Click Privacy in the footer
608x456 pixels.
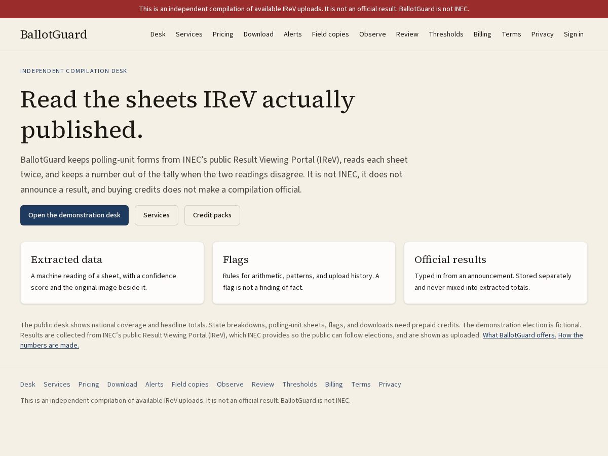coord(390,384)
